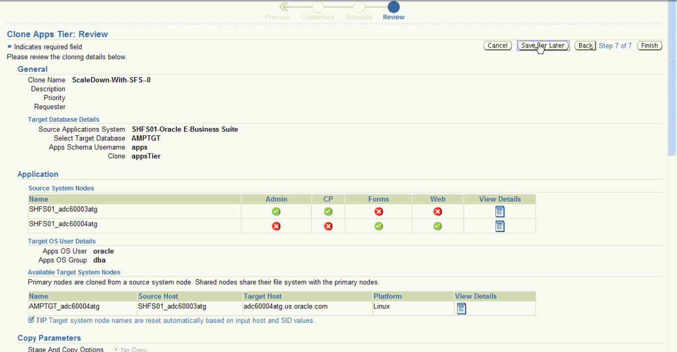677x352 pixels.
Task: Click the TIP check icon
Action: pos(31,320)
